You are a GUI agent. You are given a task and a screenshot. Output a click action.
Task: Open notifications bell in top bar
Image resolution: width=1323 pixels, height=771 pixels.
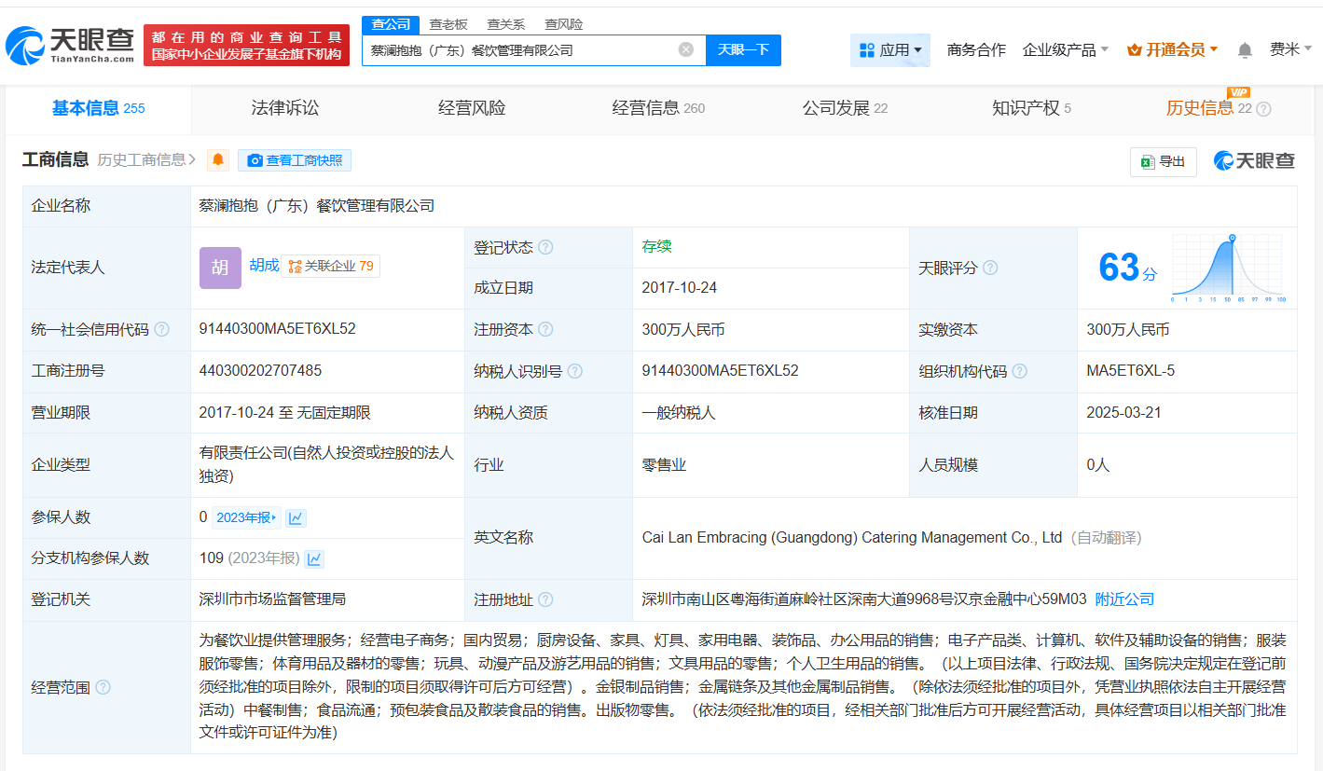tap(1245, 50)
